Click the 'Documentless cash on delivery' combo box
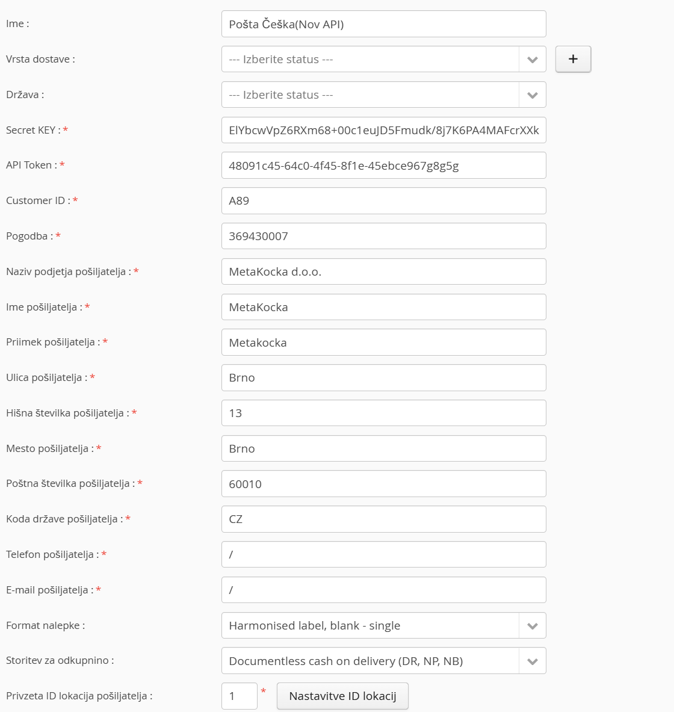Image resolution: width=674 pixels, height=712 pixels. tap(384, 661)
